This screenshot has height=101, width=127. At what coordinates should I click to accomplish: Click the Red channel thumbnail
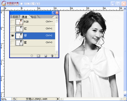click(x=19, y=29)
